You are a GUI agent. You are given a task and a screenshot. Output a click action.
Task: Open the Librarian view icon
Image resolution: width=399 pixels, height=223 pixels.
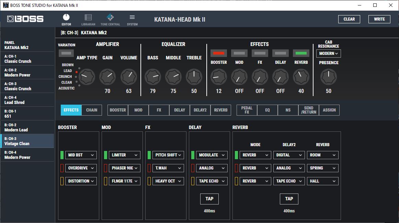pyautogui.click(x=88, y=17)
